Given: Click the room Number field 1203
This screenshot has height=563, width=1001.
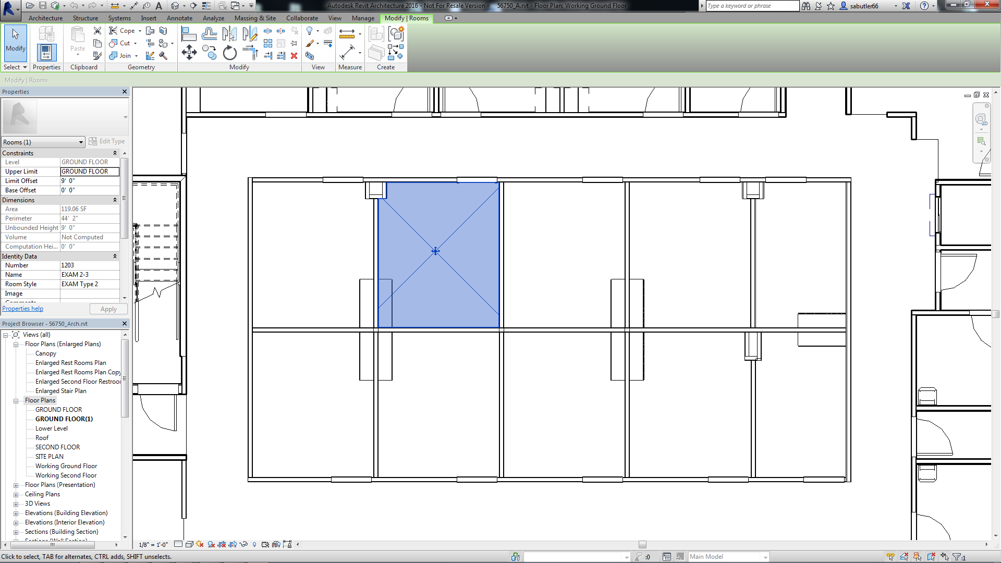Looking at the screenshot, I should pos(90,265).
